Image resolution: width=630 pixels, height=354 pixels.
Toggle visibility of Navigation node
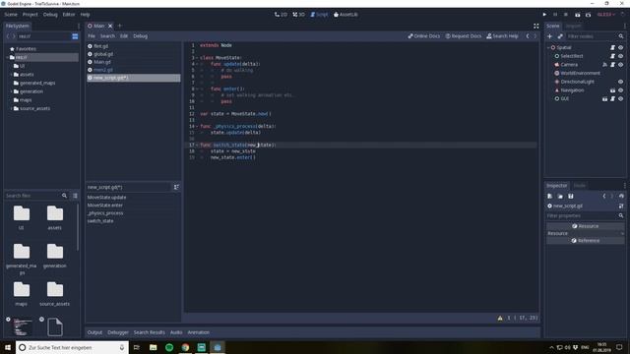621,90
